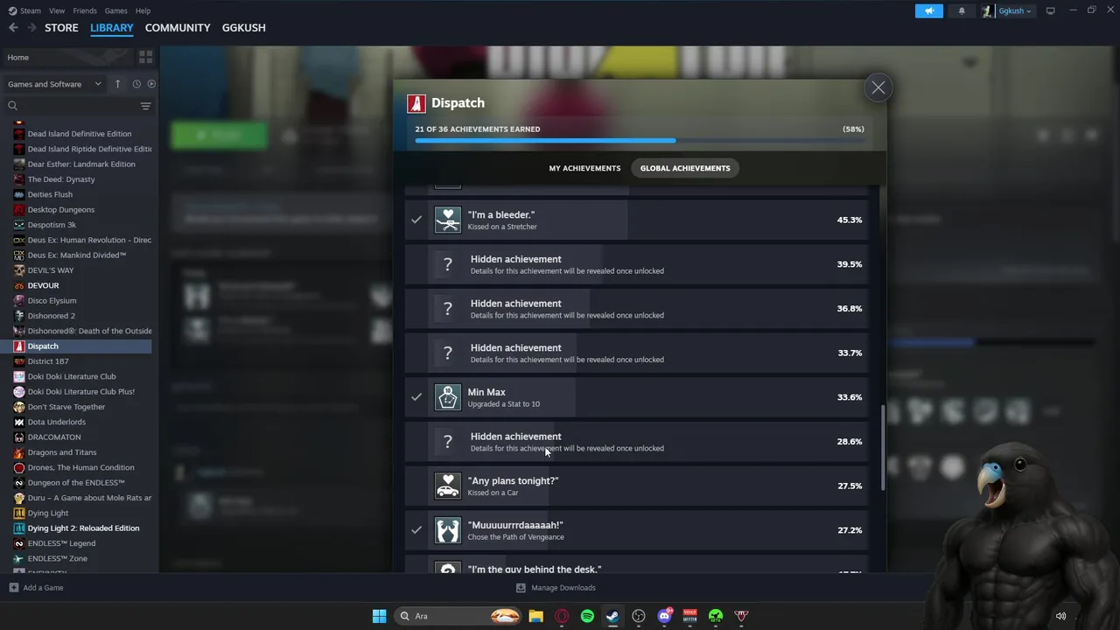Viewport: 1120px width, 630px height.
Task: Click the "I'm a bleeder." achievement icon
Action: (x=448, y=220)
